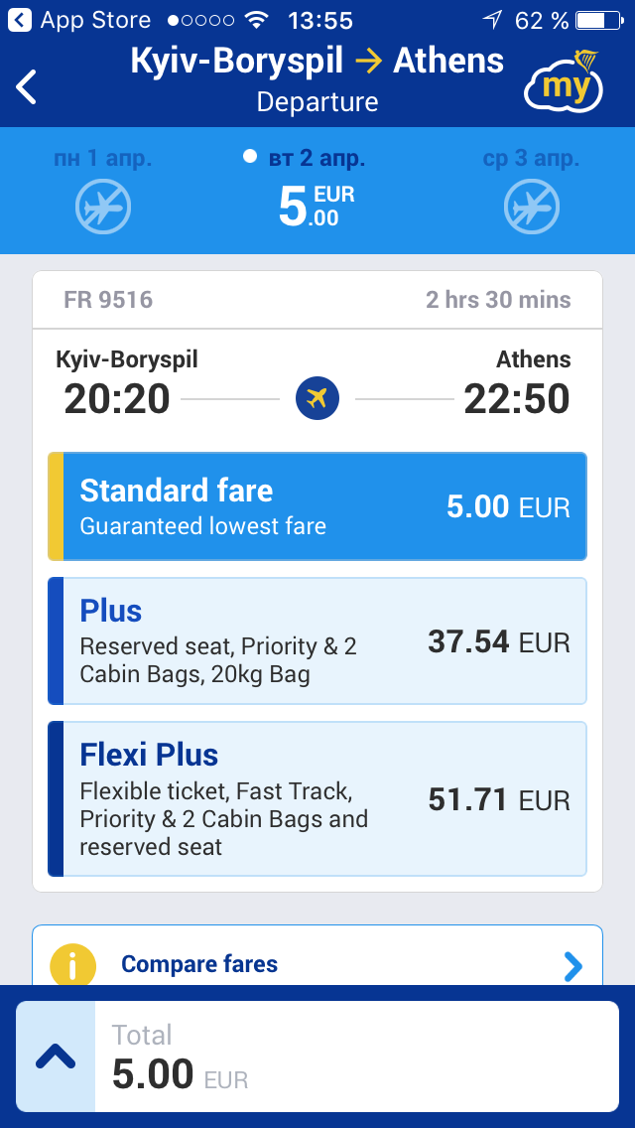Tap no-flight icon under April 3
Image resolution: width=635 pixels, height=1128 pixels.
pyautogui.click(x=532, y=208)
